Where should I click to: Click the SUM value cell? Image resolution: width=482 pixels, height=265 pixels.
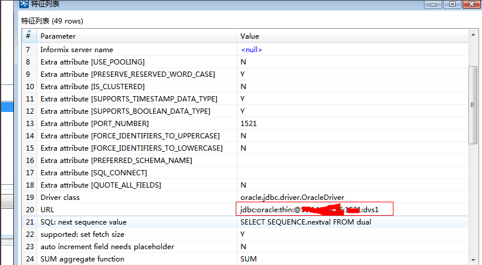352,259
